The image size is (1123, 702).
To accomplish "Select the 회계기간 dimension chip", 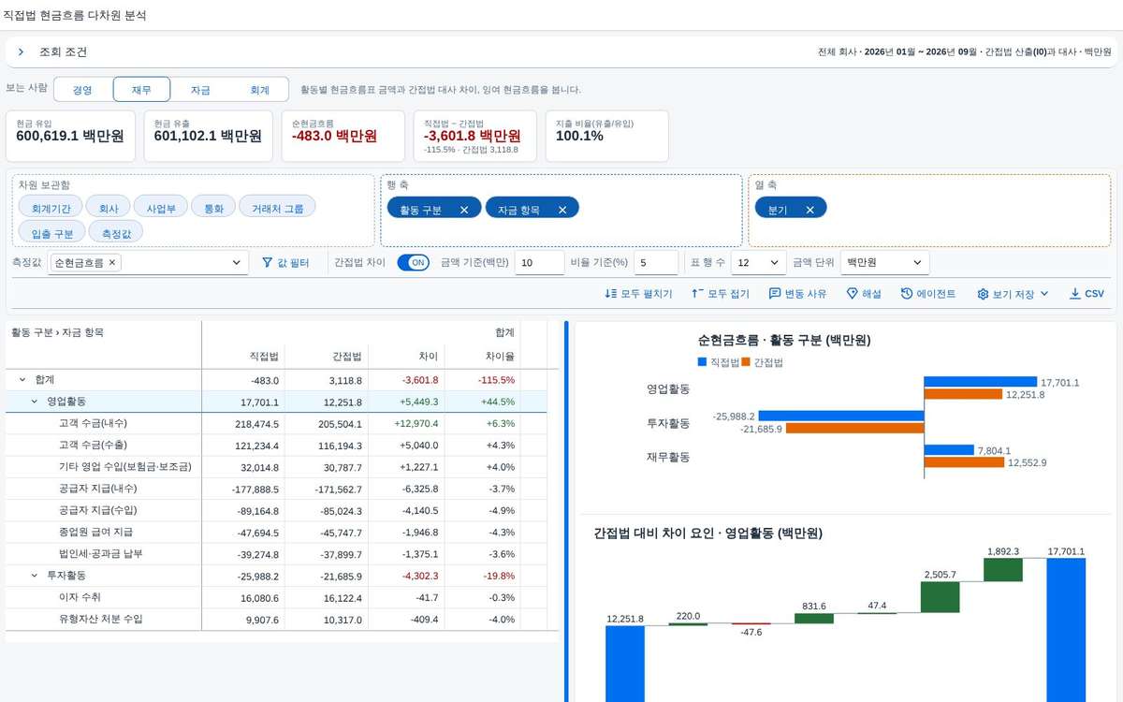I will coord(51,208).
